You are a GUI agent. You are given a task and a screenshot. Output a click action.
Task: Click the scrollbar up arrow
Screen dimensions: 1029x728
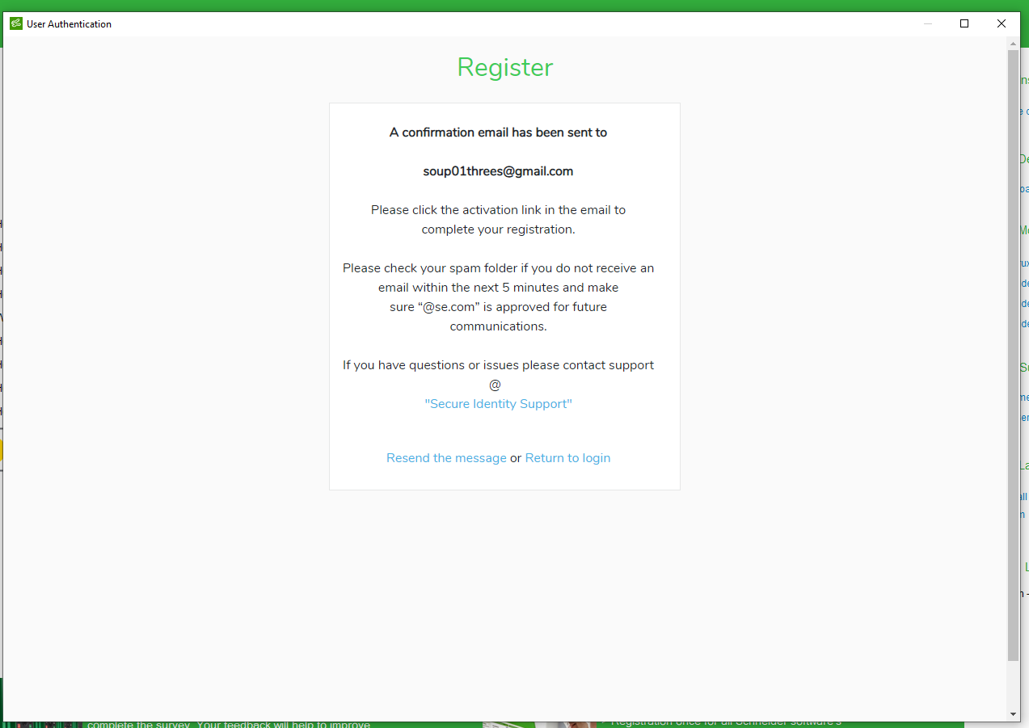point(1014,43)
